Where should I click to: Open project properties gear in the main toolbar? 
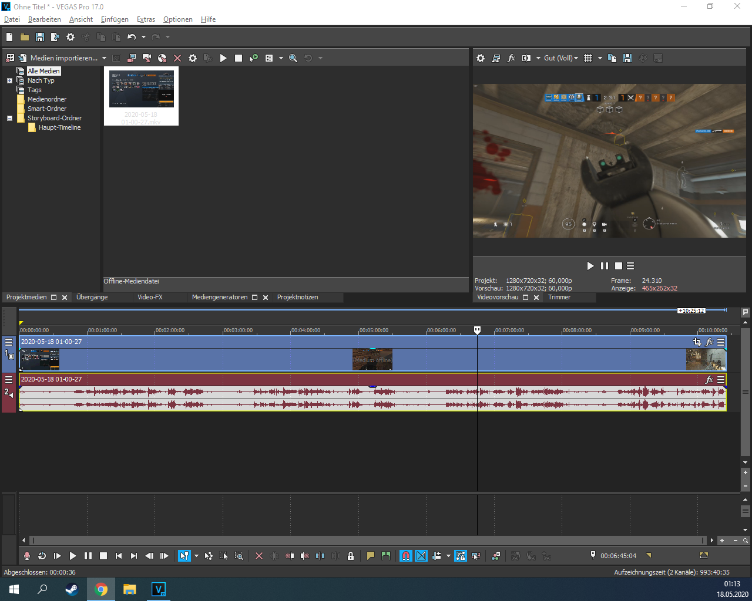70,37
